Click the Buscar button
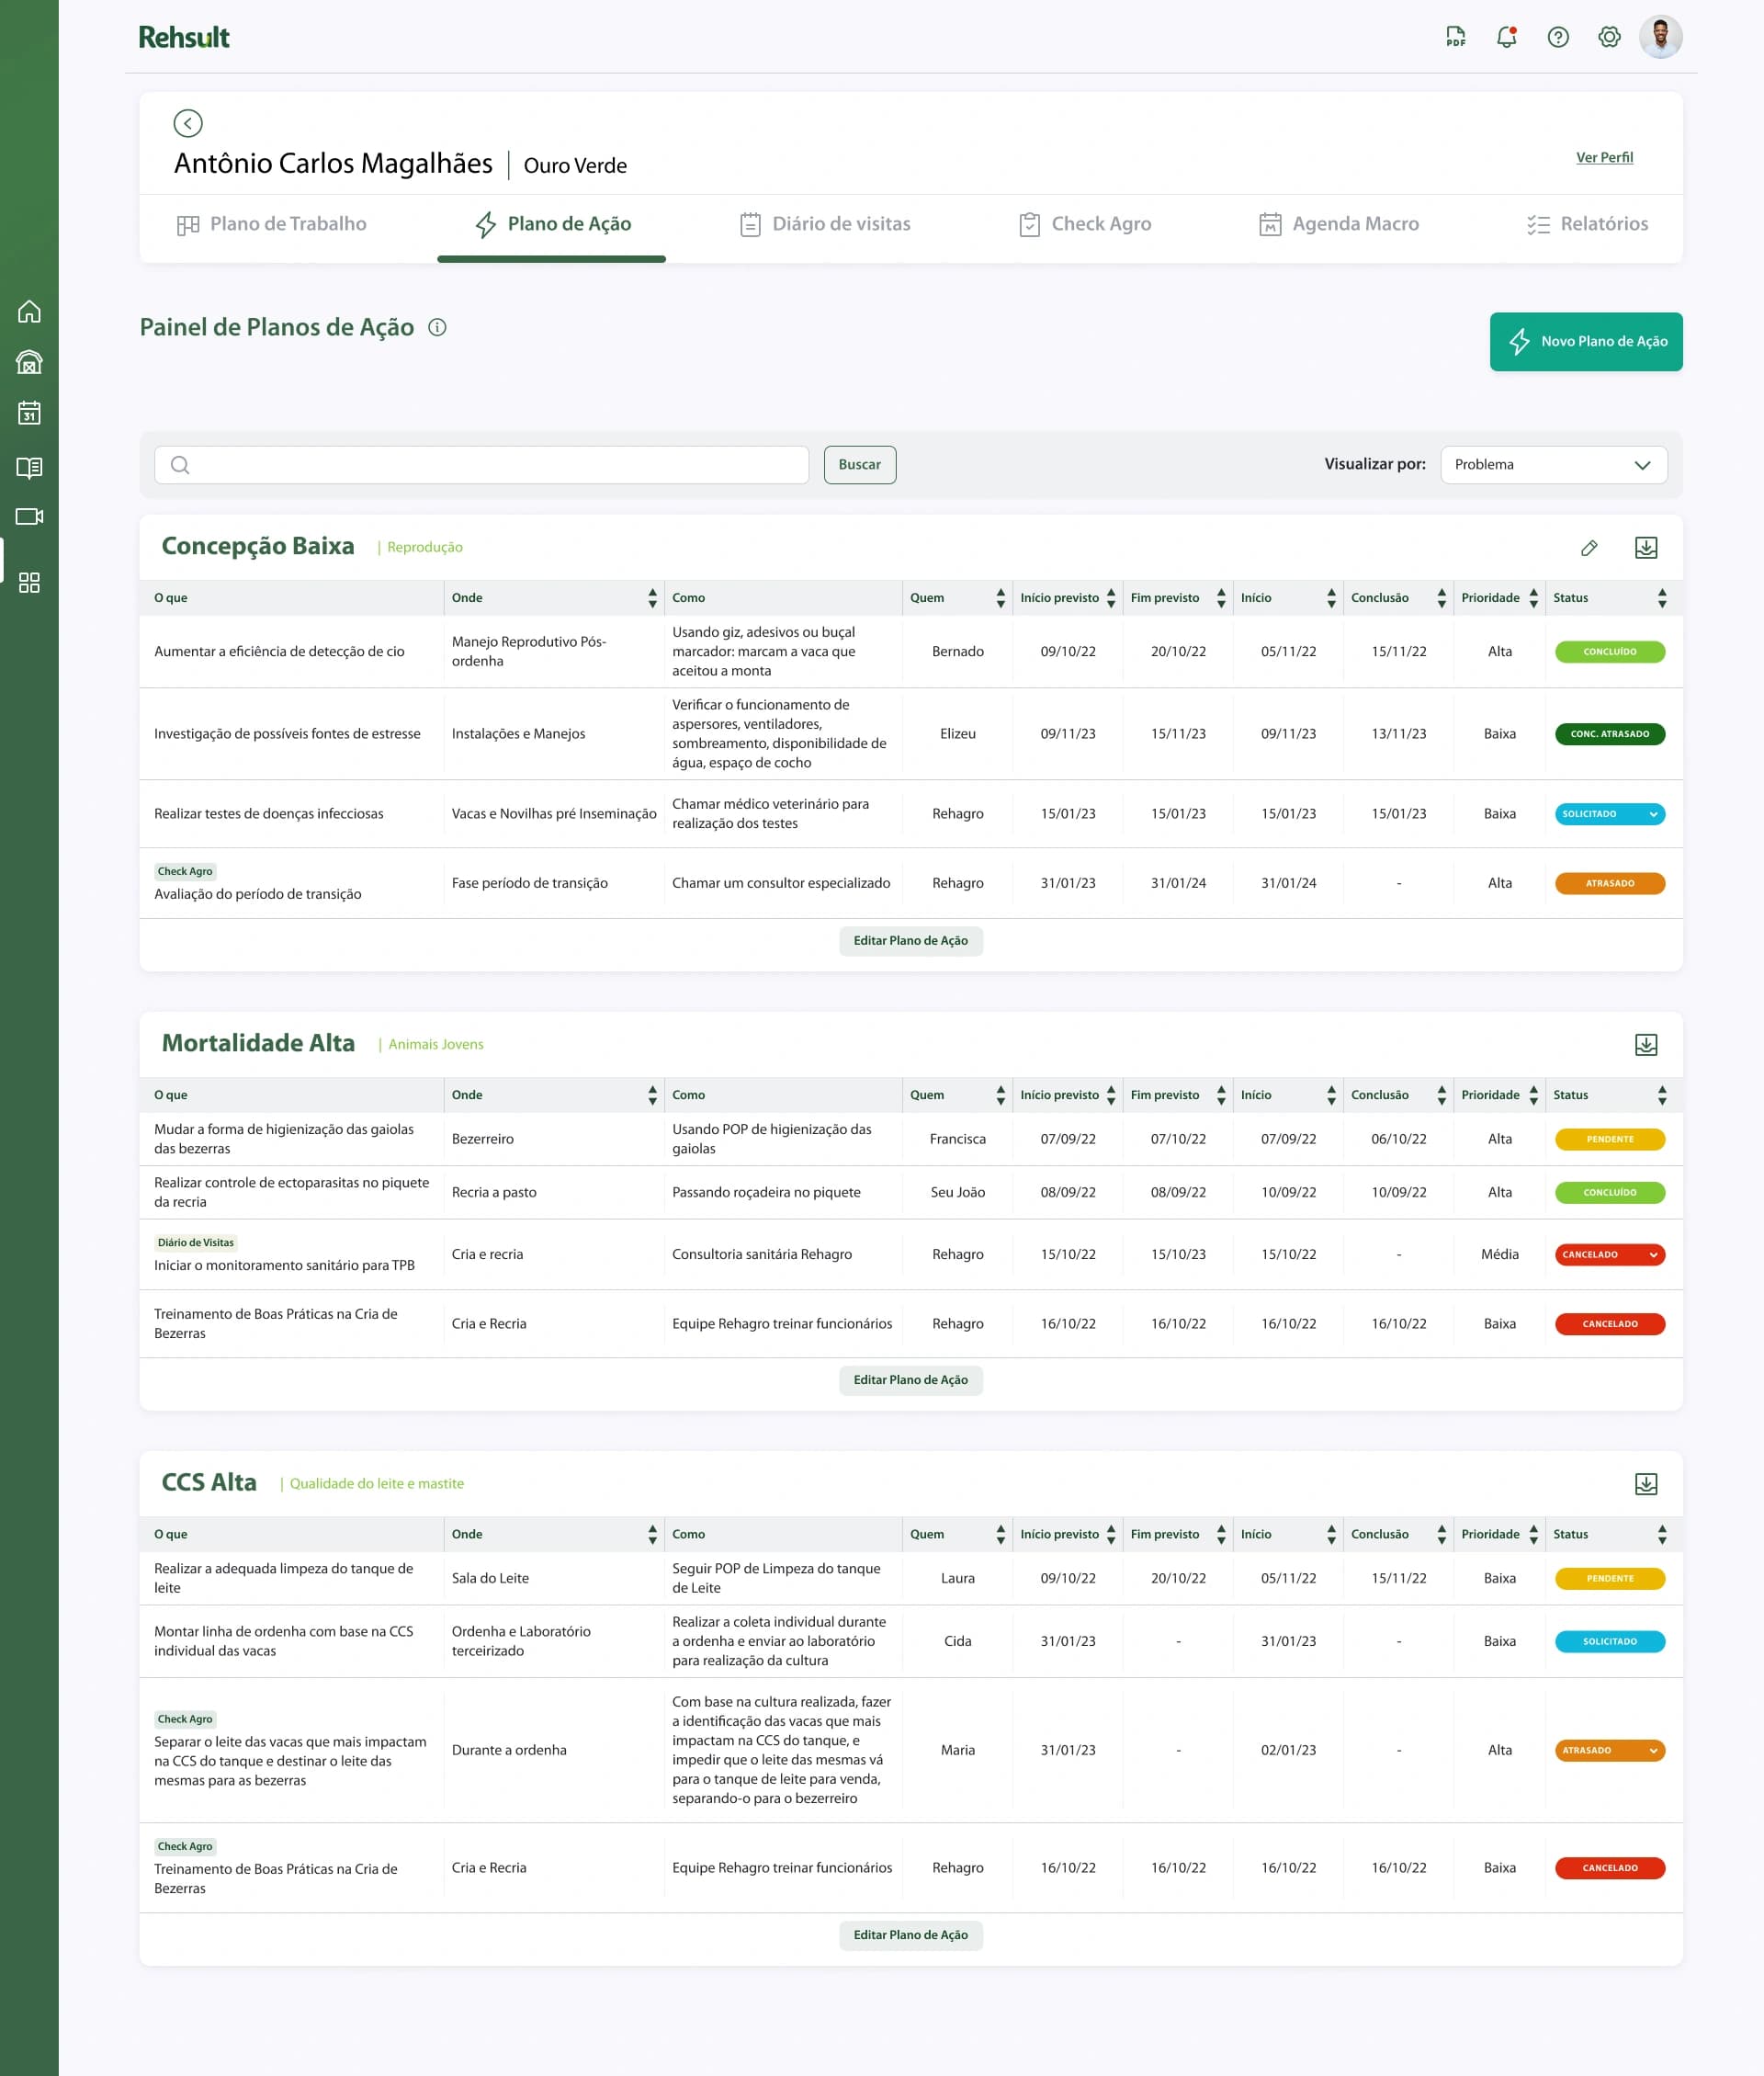 click(x=859, y=465)
